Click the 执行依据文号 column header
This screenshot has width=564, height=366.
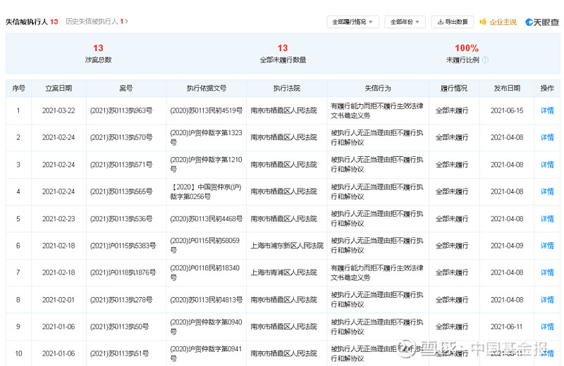click(207, 89)
